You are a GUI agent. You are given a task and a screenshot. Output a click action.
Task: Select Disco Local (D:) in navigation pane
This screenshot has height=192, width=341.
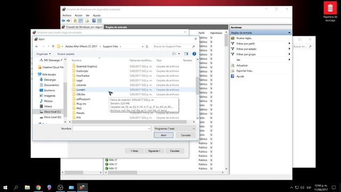click(52, 117)
